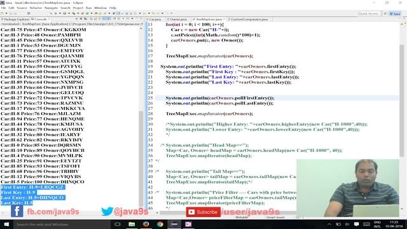
Task: Select console line 'First Entry: H-9=LRQCGZ'
Action: tap(32, 187)
